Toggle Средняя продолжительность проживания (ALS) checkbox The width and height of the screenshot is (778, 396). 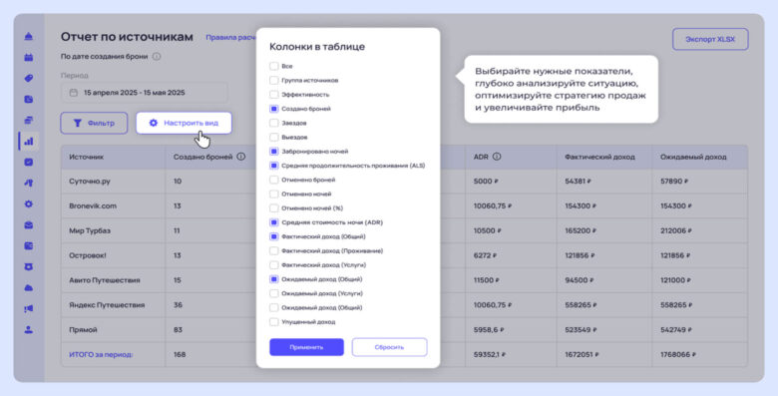pos(274,166)
